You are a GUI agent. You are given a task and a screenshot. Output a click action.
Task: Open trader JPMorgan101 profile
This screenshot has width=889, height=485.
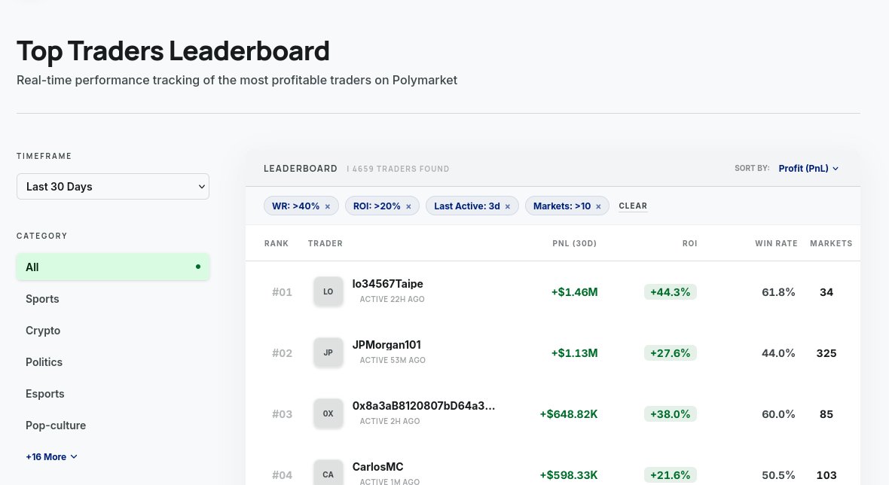click(386, 344)
